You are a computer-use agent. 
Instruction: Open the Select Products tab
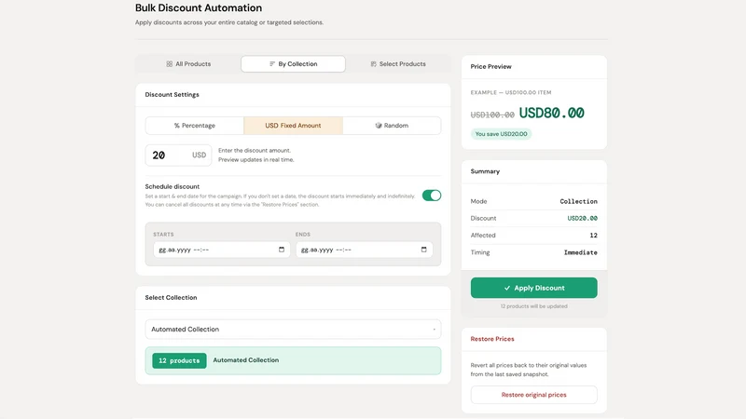[398, 63]
